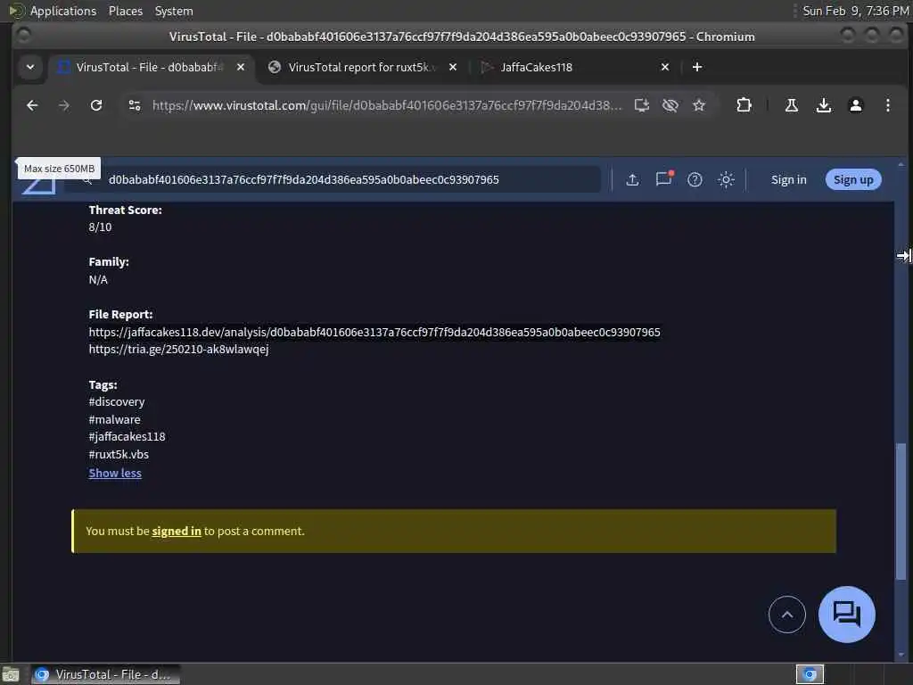The height and width of the screenshot is (685, 913).
Task: Click the Sign in link
Action: (x=788, y=180)
